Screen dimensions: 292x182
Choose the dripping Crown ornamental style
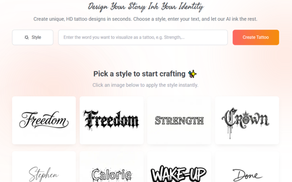[247, 120]
